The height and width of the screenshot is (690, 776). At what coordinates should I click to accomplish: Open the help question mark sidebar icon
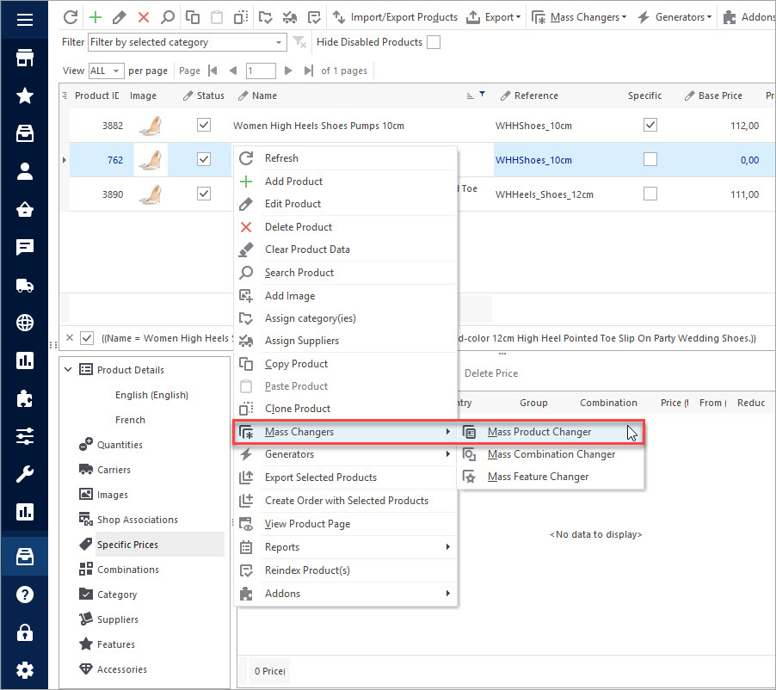tap(25, 595)
